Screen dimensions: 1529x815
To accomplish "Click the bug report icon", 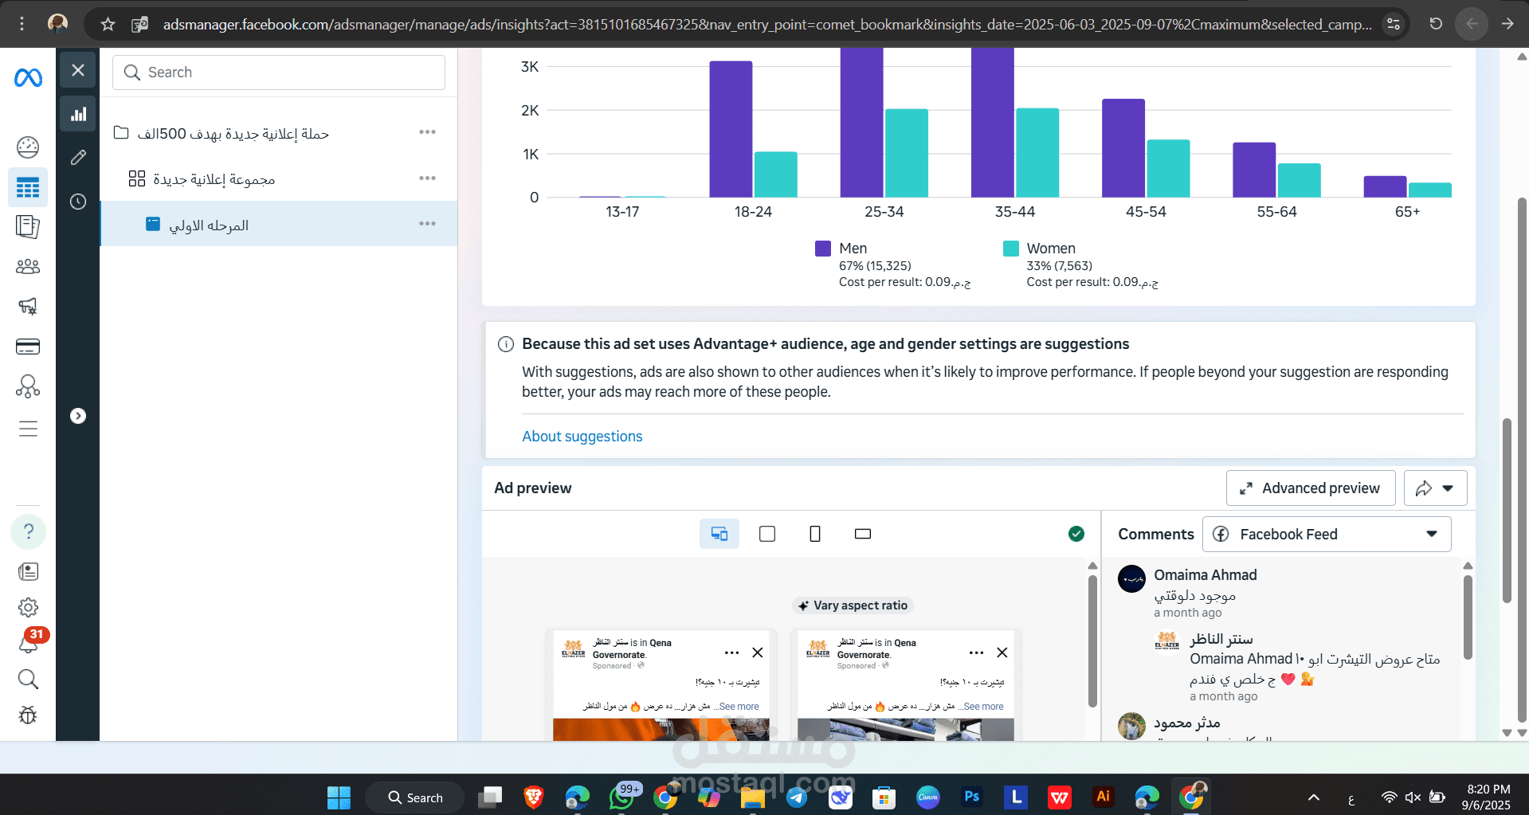I will pos(28,715).
